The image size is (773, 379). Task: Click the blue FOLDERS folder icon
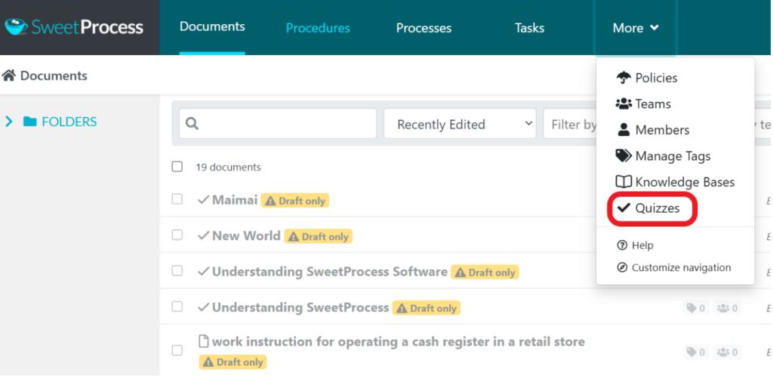(x=30, y=122)
